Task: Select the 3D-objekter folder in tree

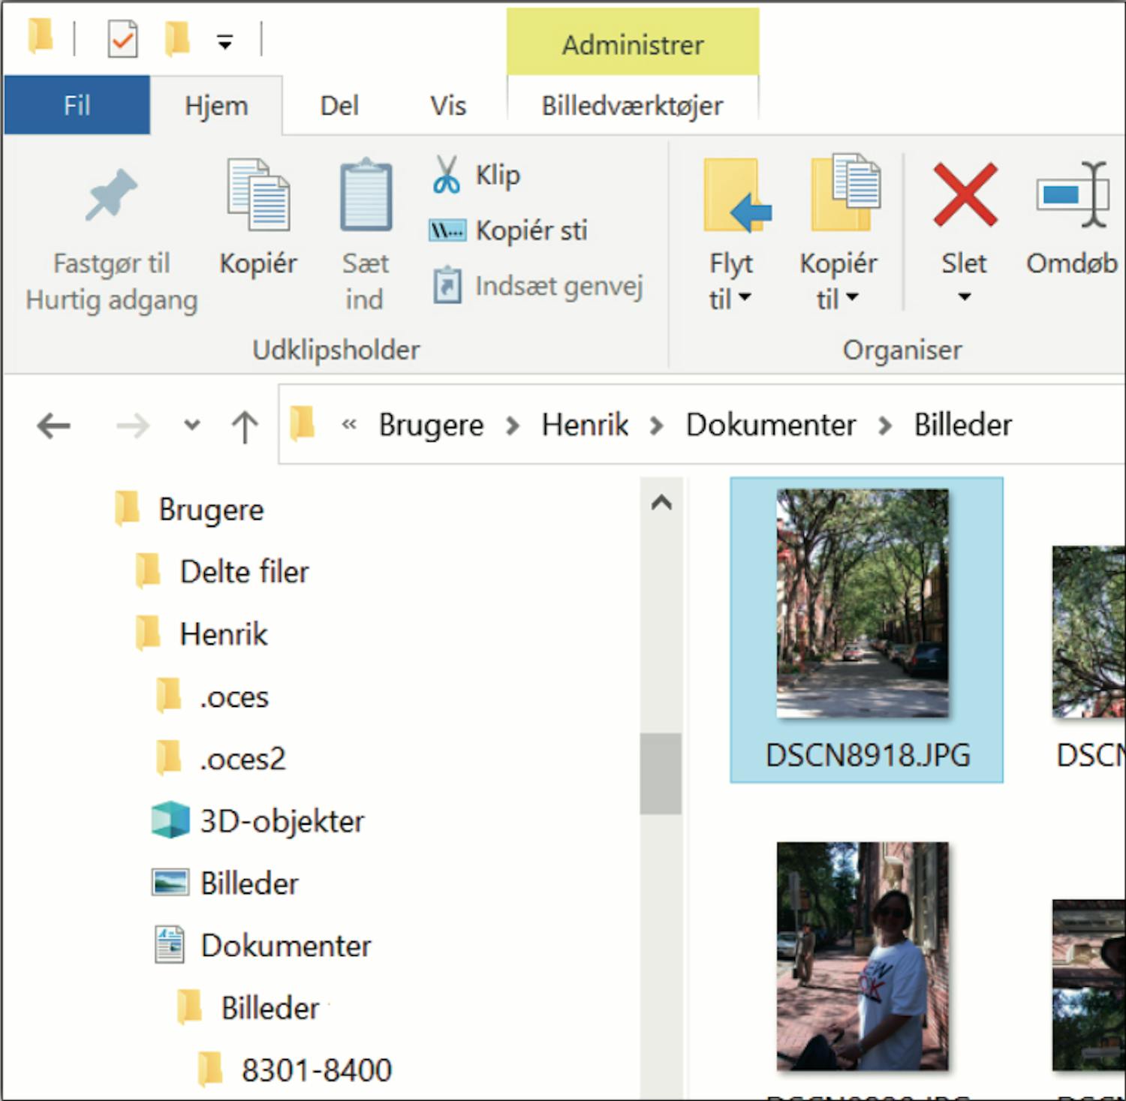Action: pyautogui.click(x=281, y=821)
